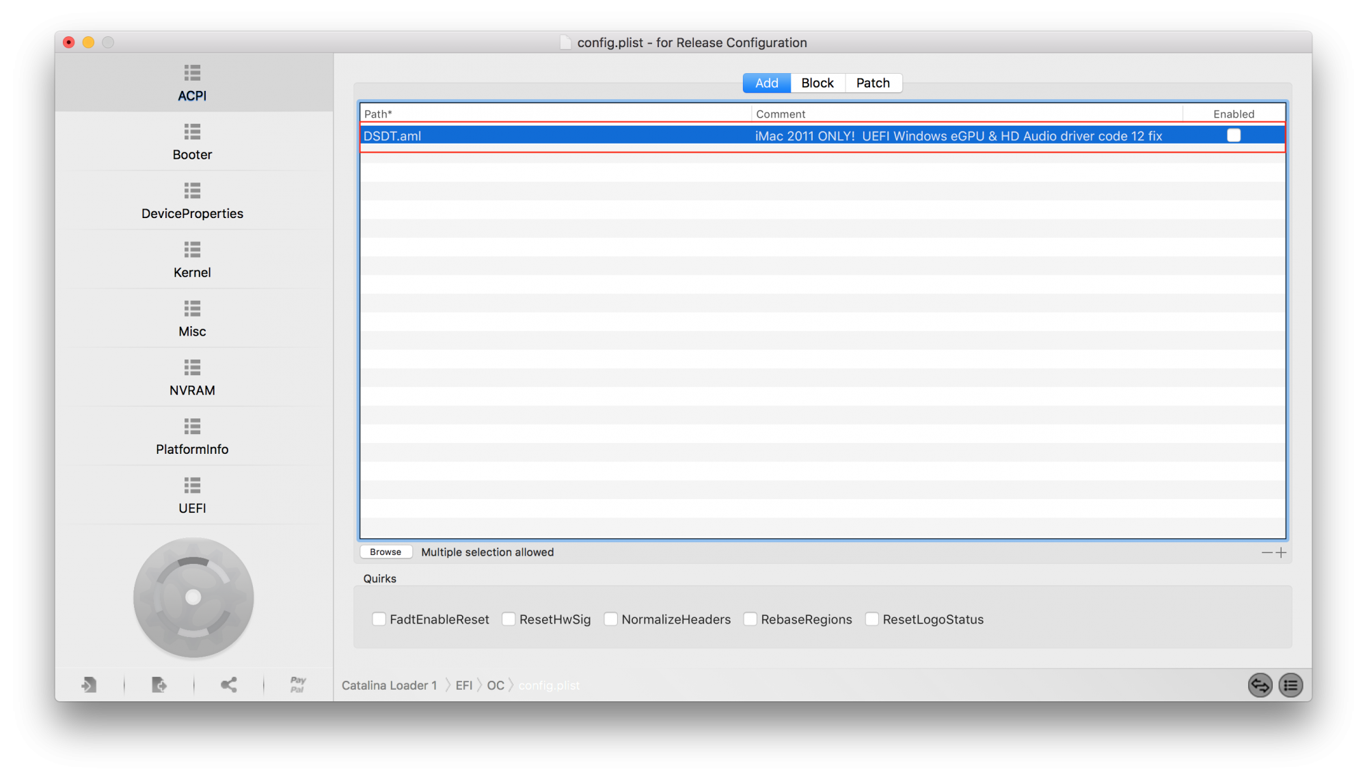
Task: Enable the ResetLogoStatus quirk
Action: pyautogui.click(x=871, y=619)
